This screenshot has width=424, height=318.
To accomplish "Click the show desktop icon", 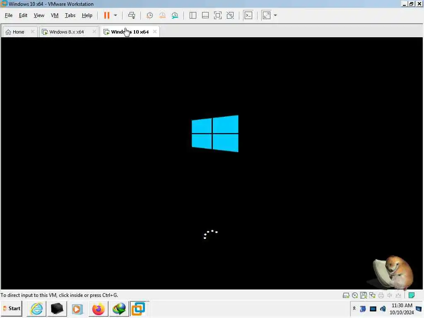I will [419, 308].
